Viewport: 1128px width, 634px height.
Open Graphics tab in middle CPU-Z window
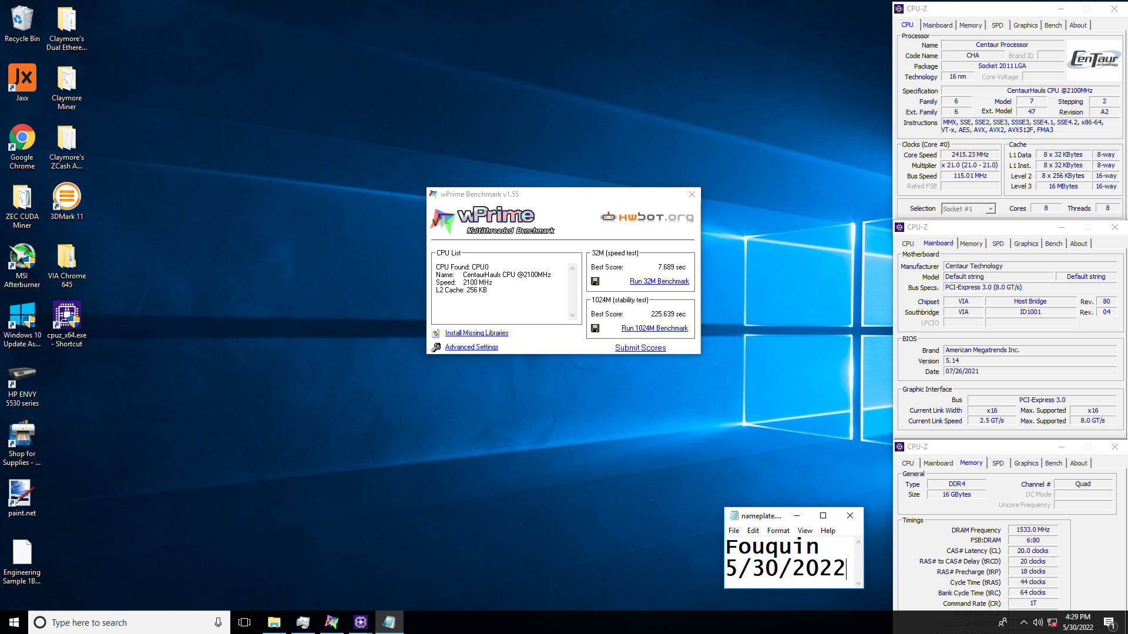pos(1026,244)
